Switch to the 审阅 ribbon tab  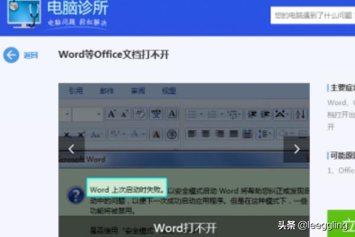pyautogui.click(x=138, y=91)
